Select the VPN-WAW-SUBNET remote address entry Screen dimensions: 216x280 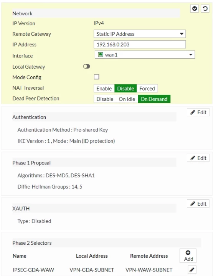click(x=149, y=270)
